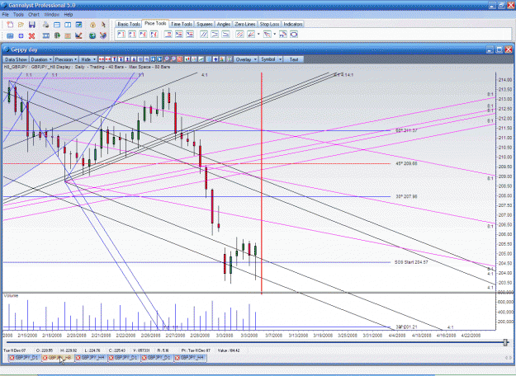Viewport: 516px width, 376px height.
Task: Select the ellipse tool in Price Tools
Action: point(294,34)
